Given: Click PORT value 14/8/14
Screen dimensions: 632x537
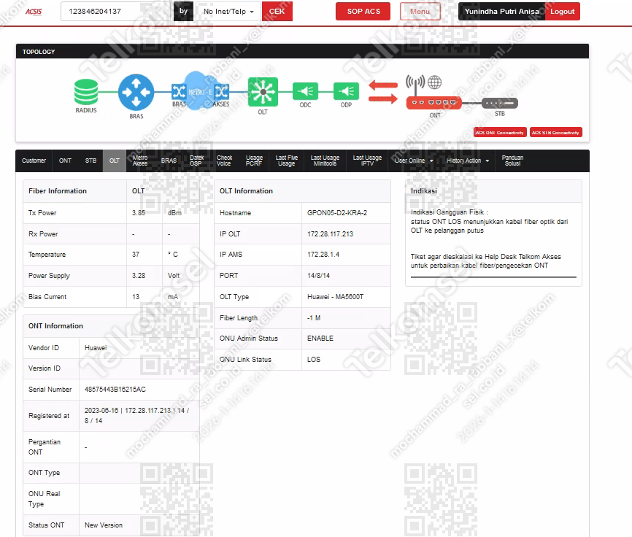Looking at the screenshot, I should tap(318, 276).
